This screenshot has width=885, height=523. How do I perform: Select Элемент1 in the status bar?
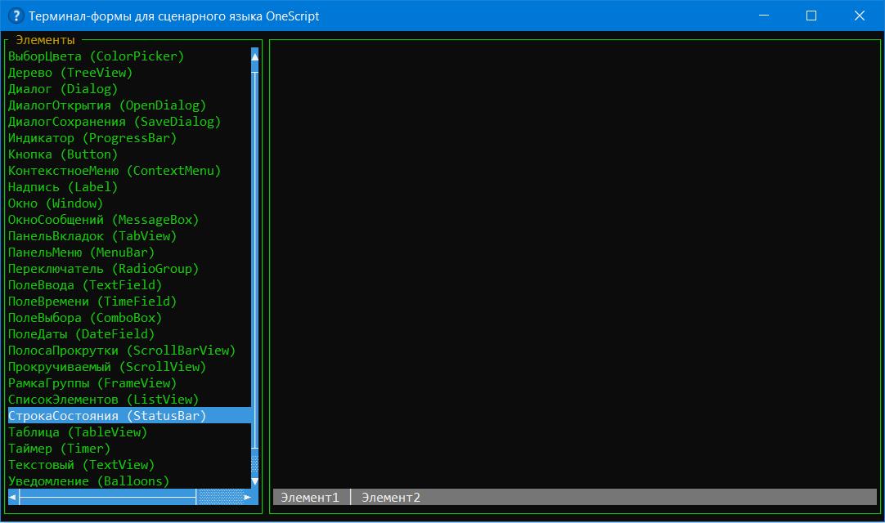310,498
